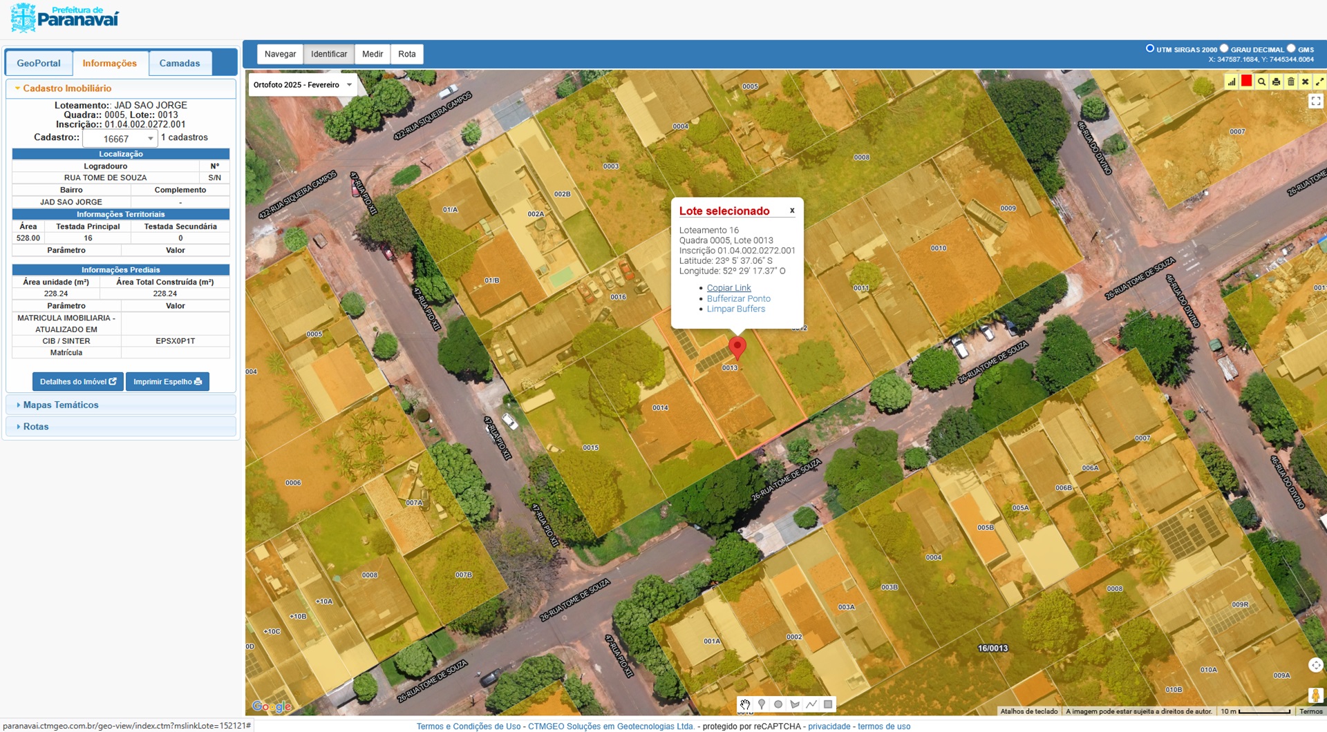This screenshot has width=1327, height=732.
Task: Click the 0016 lot label on map
Action: click(618, 297)
